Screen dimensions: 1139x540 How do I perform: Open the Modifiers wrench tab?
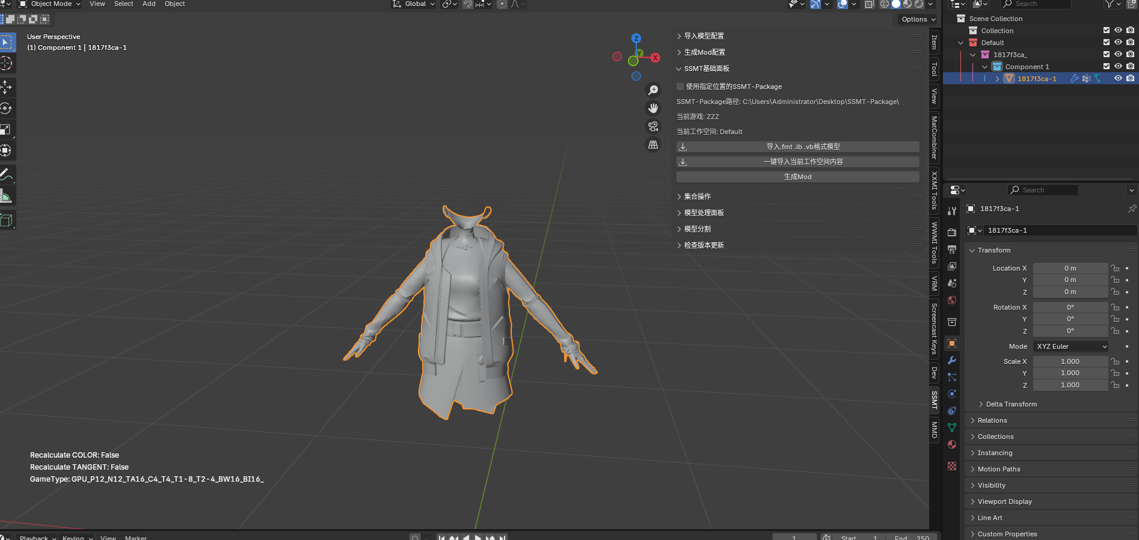click(x=952, y=360)
